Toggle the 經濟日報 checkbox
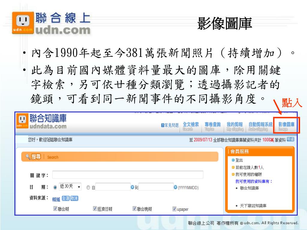Viewport: 307px width, 230px height. (95, 209)
